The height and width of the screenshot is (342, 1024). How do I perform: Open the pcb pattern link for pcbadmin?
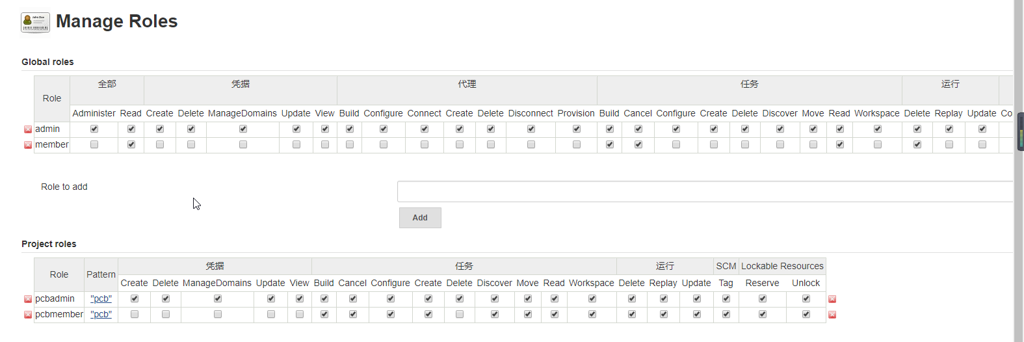tap(101, 298)
